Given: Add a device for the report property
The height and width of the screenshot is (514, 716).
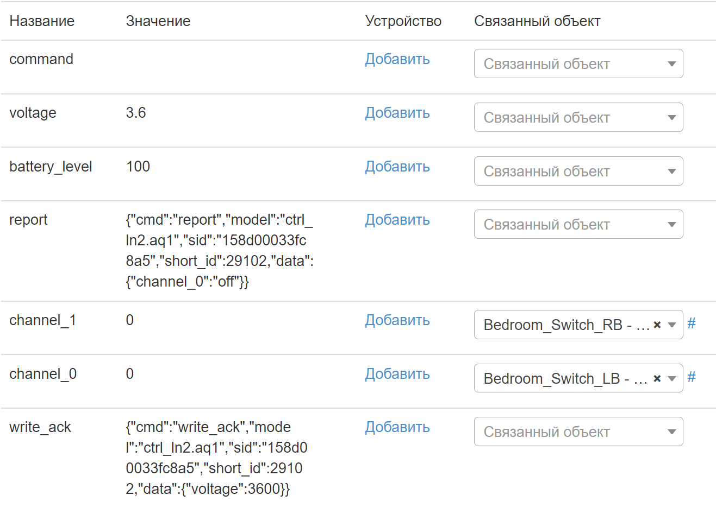Looking at the screenshot, I should (x=397, y=220).
